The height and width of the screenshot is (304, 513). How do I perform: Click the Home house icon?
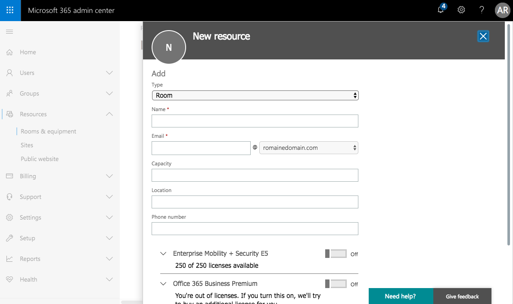click(x=9, y=52)
